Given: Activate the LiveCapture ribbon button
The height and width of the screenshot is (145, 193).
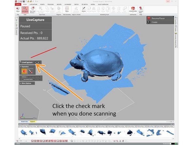Looking at the screenshot, I should 25,9.
